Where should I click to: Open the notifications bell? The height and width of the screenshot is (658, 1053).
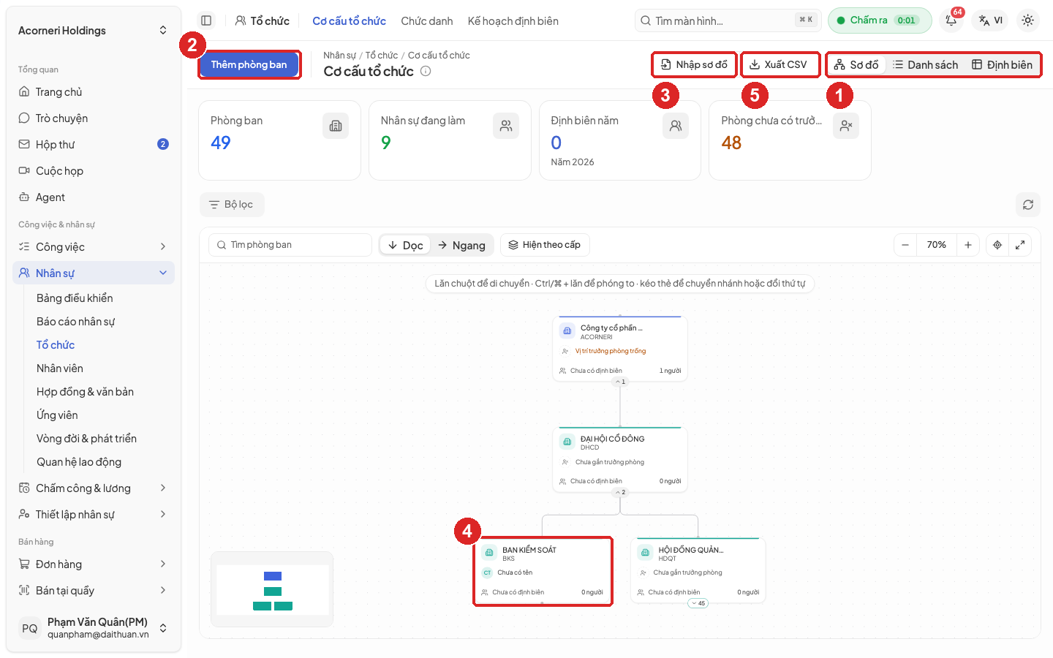951,20
